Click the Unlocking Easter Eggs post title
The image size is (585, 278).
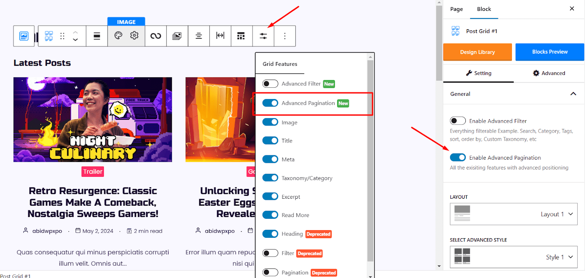click(x=227, y=202)
